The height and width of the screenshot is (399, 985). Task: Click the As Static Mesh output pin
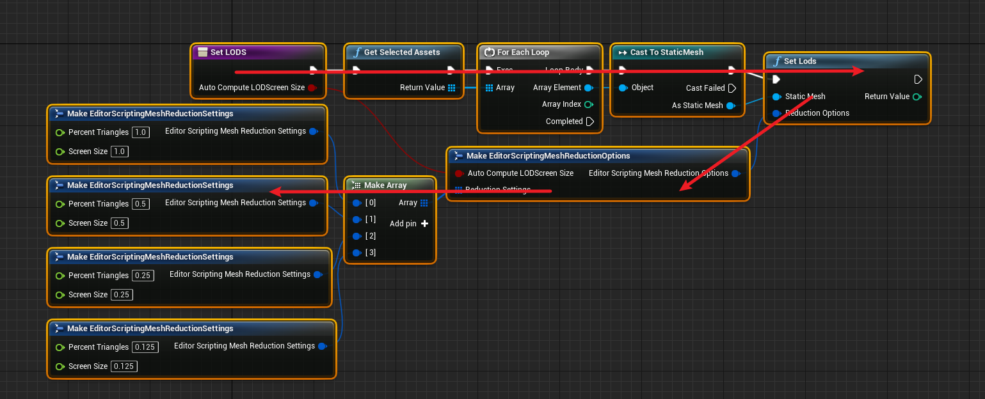pyautogui.click(x=731, y=106)
